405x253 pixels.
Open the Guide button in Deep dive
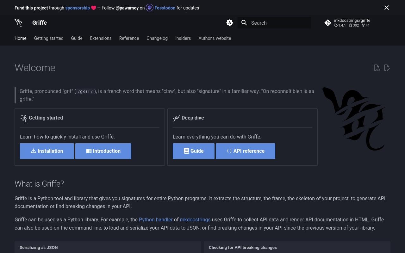click(x=194, y=151)
